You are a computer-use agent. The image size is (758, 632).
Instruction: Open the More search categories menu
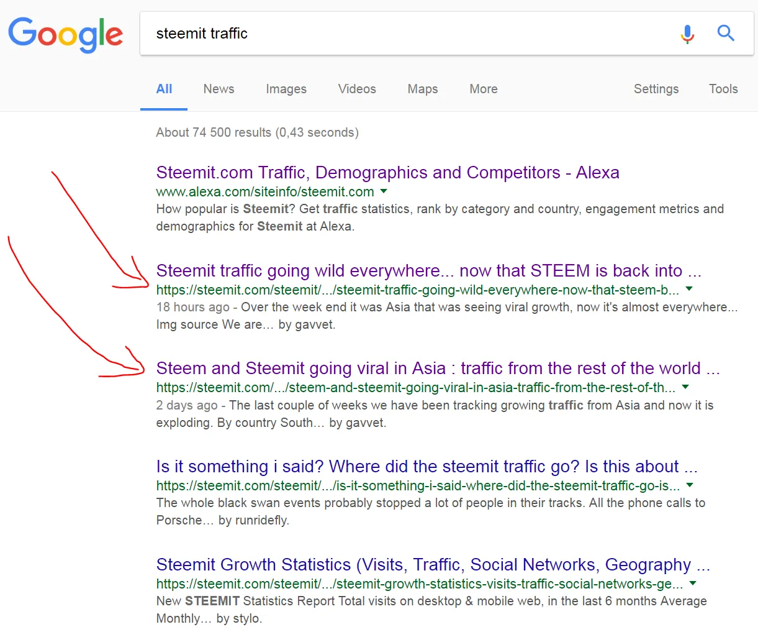484,89
